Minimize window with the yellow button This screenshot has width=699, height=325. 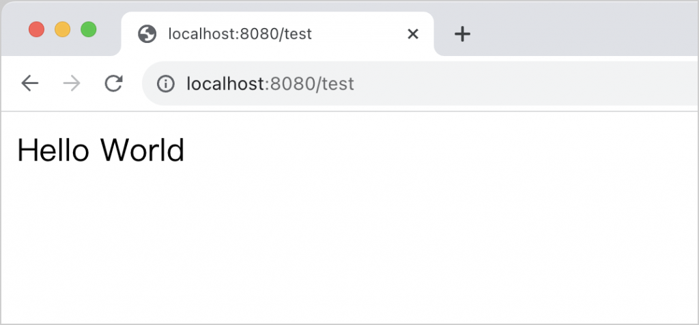tap(62, 29)
